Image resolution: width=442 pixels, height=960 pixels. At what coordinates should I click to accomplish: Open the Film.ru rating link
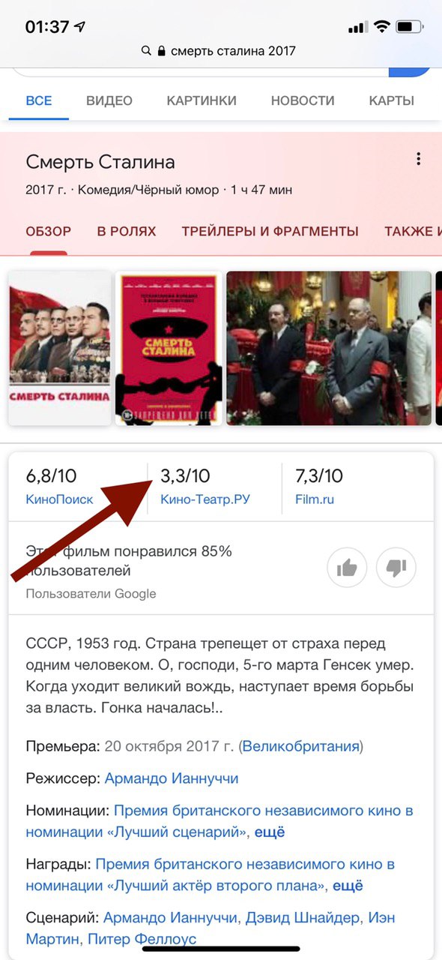[x=315, y=499]
